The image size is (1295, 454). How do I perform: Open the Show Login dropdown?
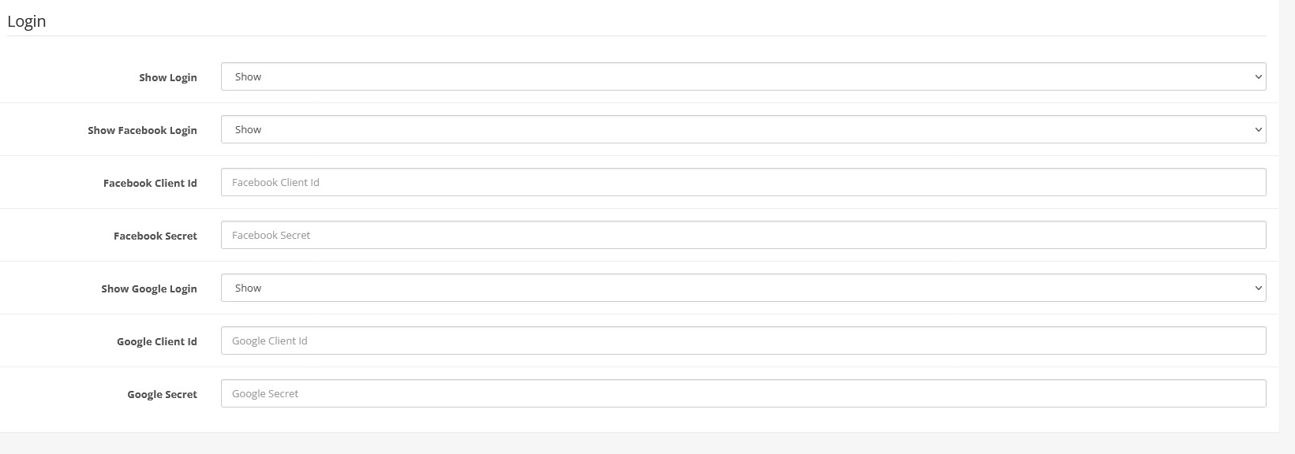[743, 76]
